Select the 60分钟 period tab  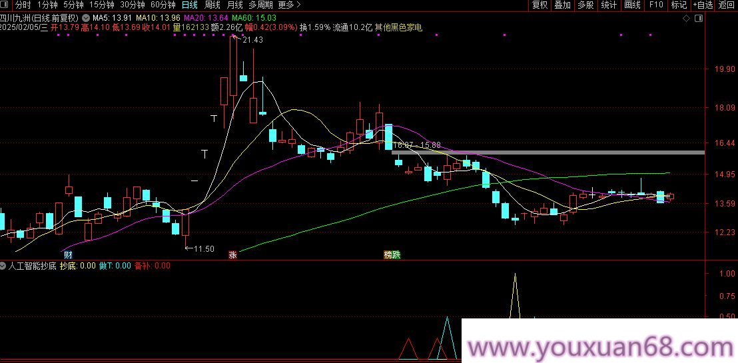point(163,5)
